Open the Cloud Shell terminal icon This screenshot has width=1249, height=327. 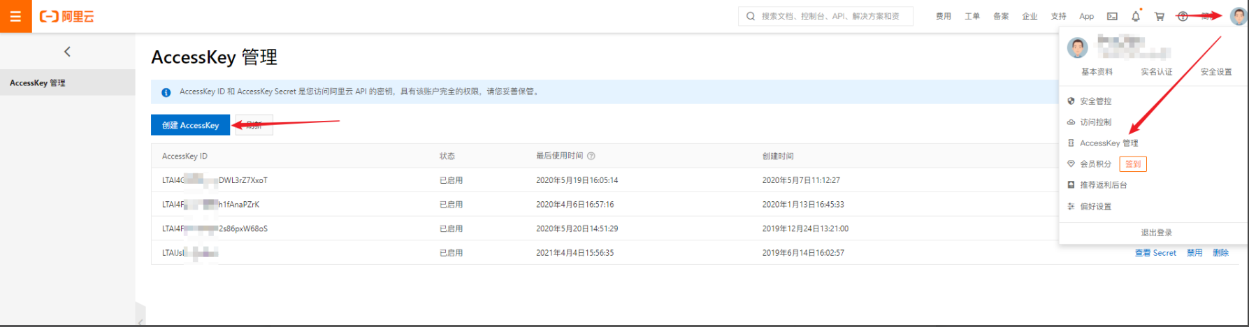(x=1112, y=16)
